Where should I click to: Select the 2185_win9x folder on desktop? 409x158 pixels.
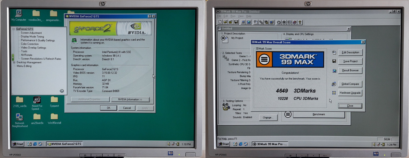(x=19, y=102)
